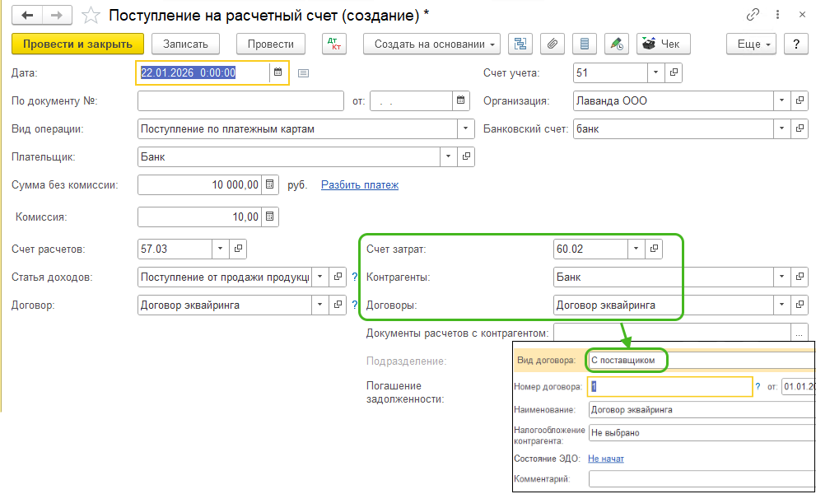Expand the Счет учета dropdown
The height and width of the screenshot is (494, 816).
click(655, 72)
